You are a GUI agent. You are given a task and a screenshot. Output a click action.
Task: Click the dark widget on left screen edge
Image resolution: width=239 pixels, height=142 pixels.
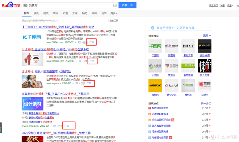[1, 128]
